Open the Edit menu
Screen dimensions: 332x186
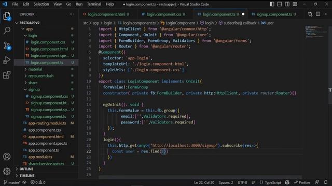pos(25,4)
